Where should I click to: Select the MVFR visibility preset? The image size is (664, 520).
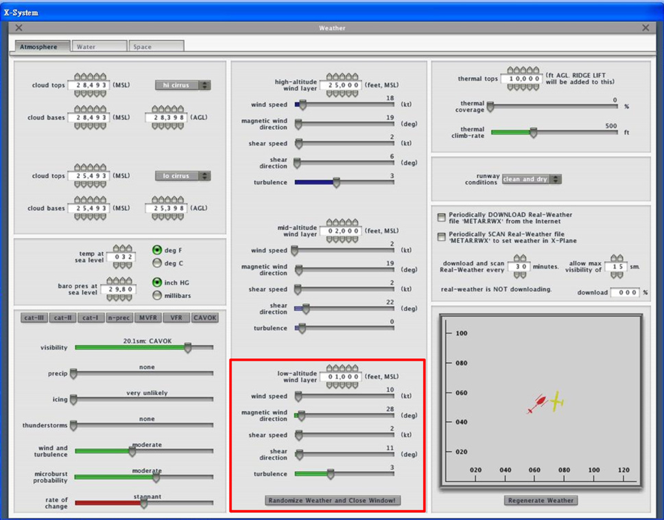(148, 318)
